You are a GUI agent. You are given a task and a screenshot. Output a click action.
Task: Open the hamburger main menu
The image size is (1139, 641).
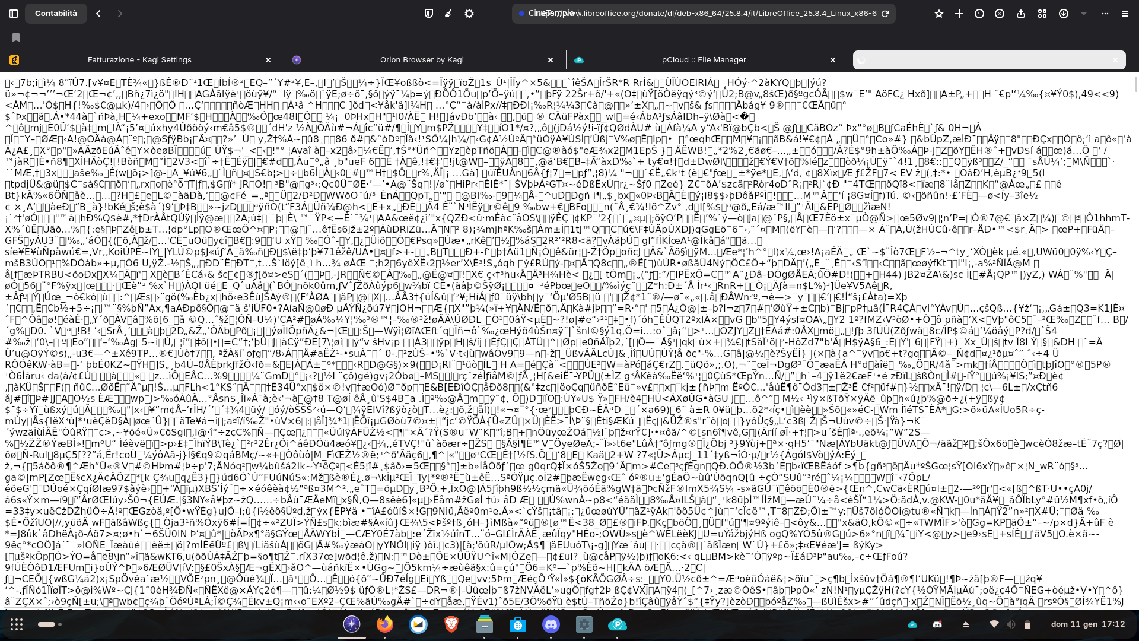tap(1125, 13)
